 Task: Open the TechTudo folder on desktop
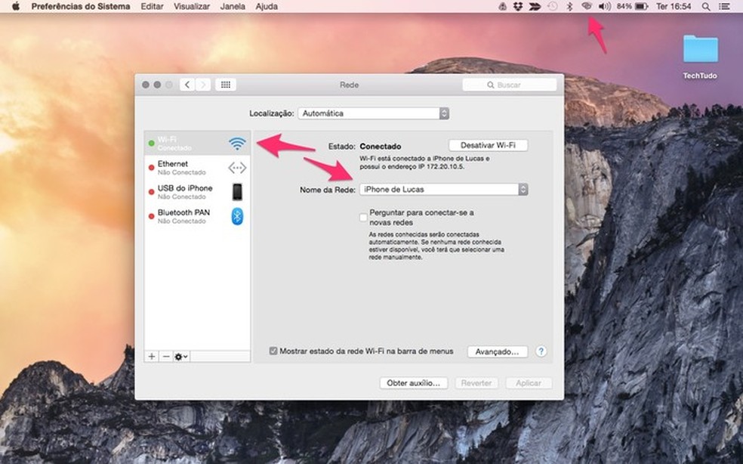point(700,57)
